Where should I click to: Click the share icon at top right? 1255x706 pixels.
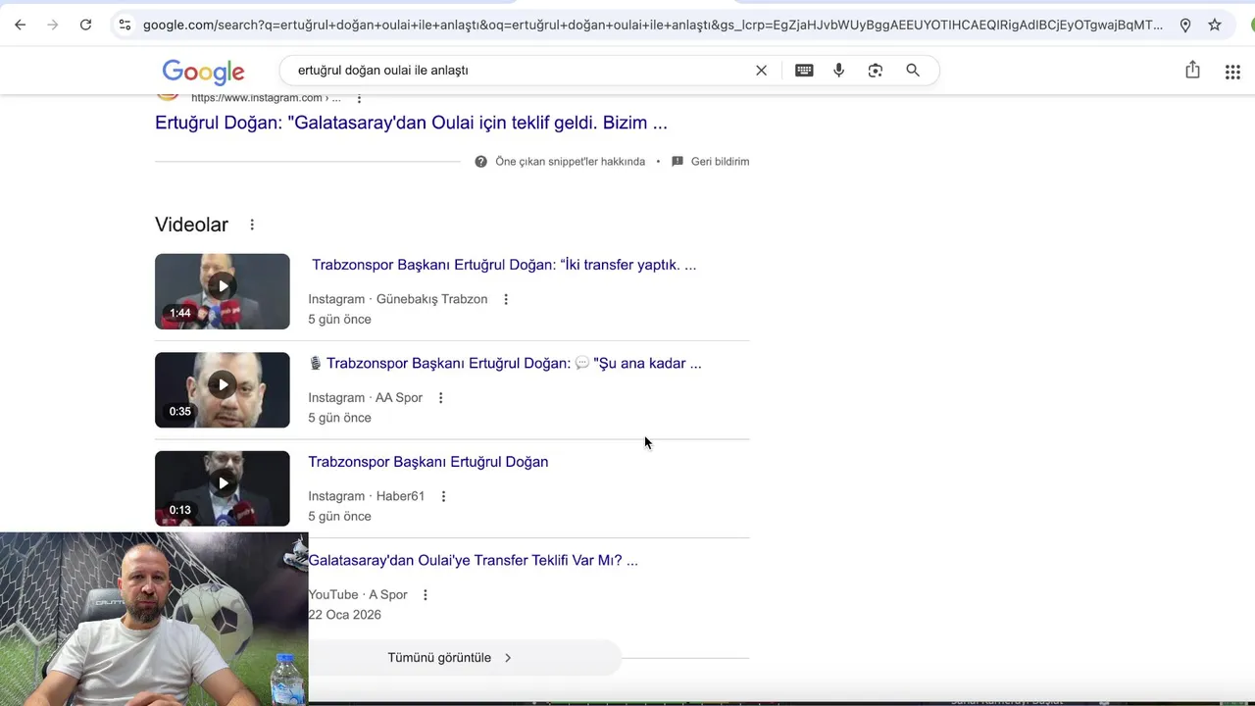click(x=1192, y=70)
